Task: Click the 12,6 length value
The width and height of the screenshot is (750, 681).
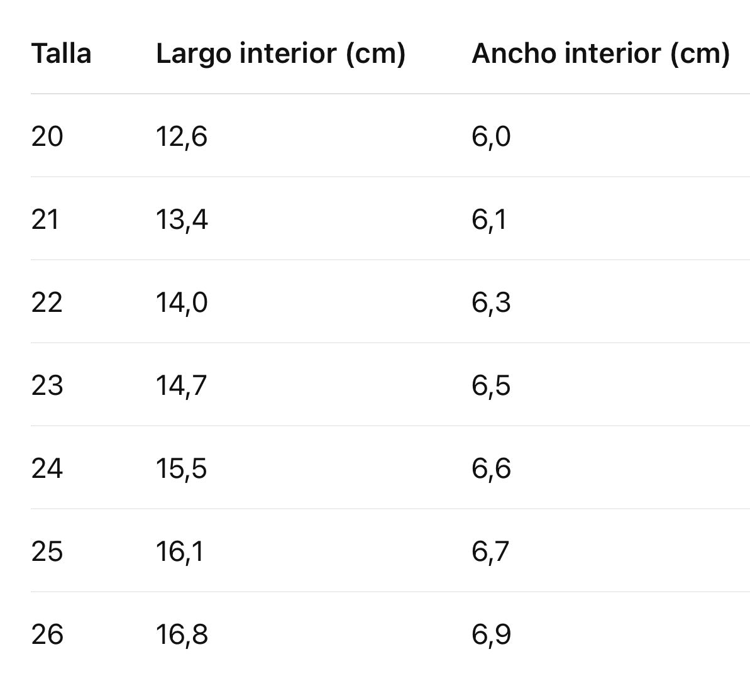Action: [x=182, y=137]
